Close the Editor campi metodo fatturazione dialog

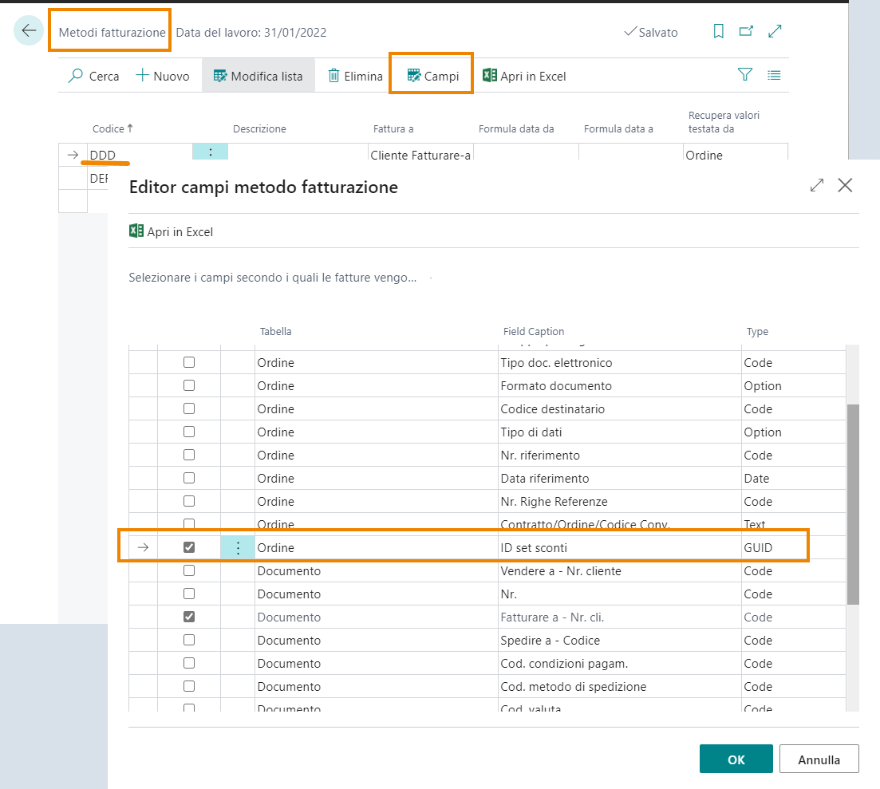[x=845, y=186]
